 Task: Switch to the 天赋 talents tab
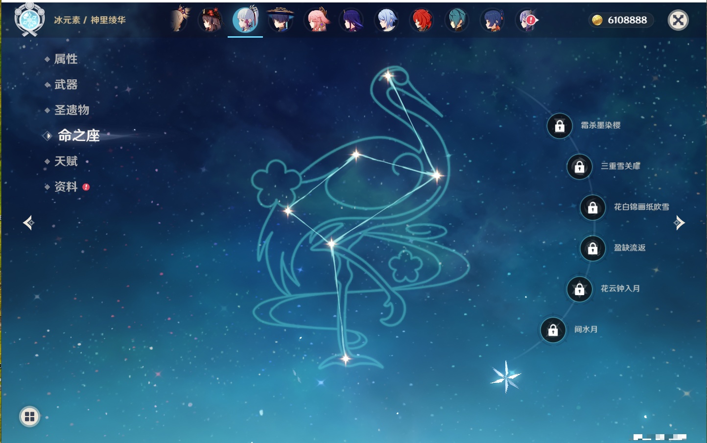pos(66,161)
